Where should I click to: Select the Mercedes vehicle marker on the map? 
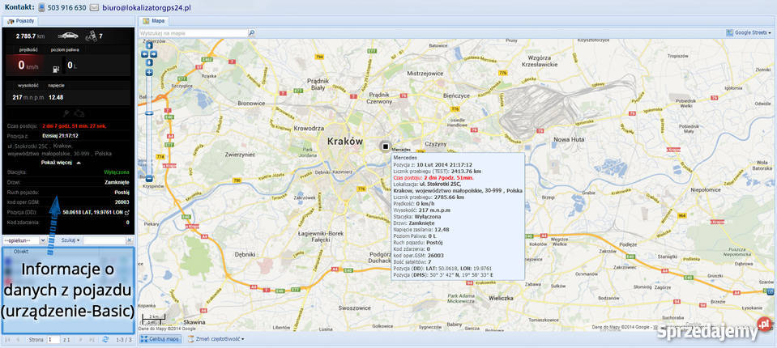pos(385,146)
